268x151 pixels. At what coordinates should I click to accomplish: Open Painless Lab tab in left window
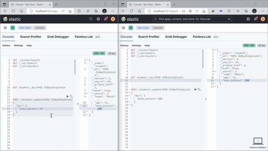point(84,36)
